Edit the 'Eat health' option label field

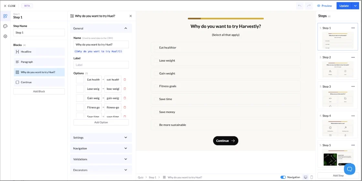93,80
